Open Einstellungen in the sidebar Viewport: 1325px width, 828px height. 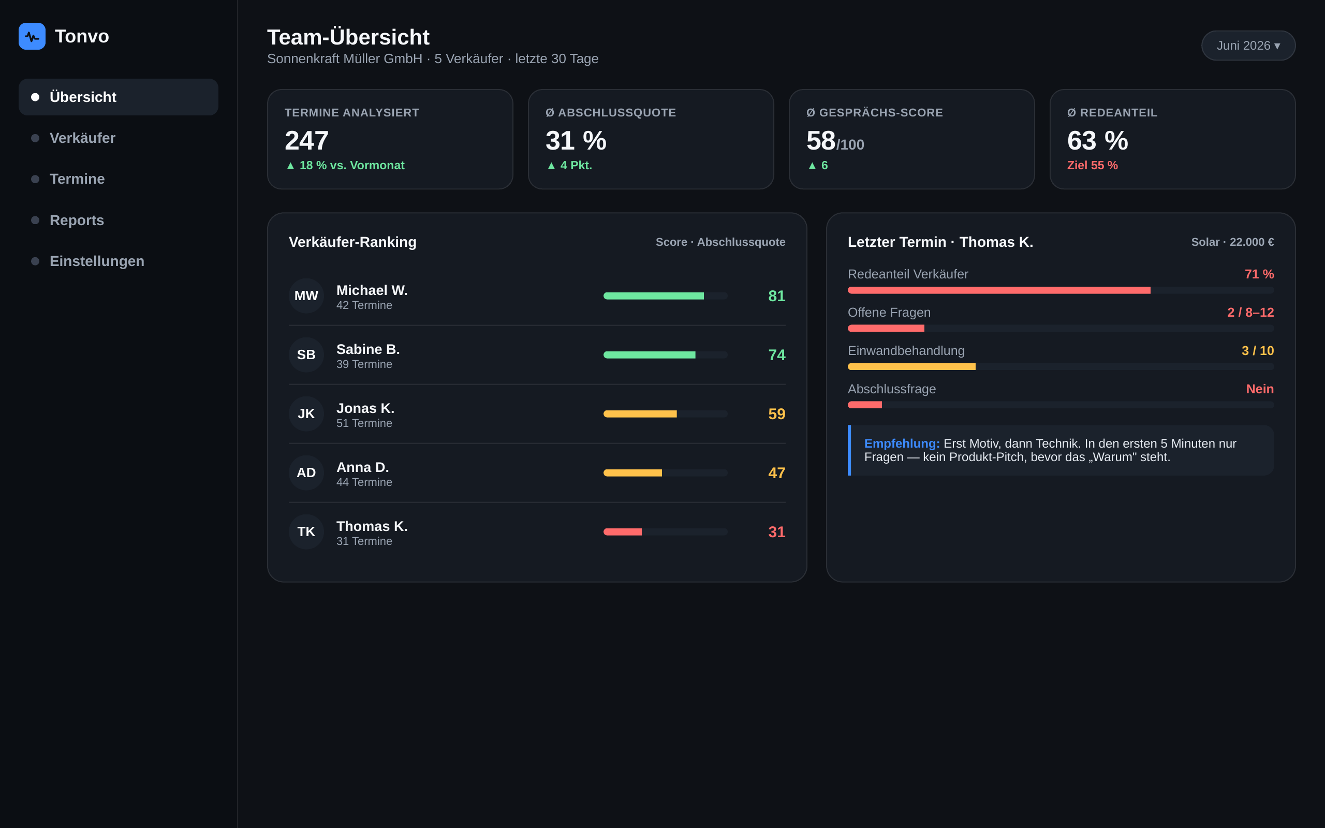pyautogui.click(x=118, y=261)
